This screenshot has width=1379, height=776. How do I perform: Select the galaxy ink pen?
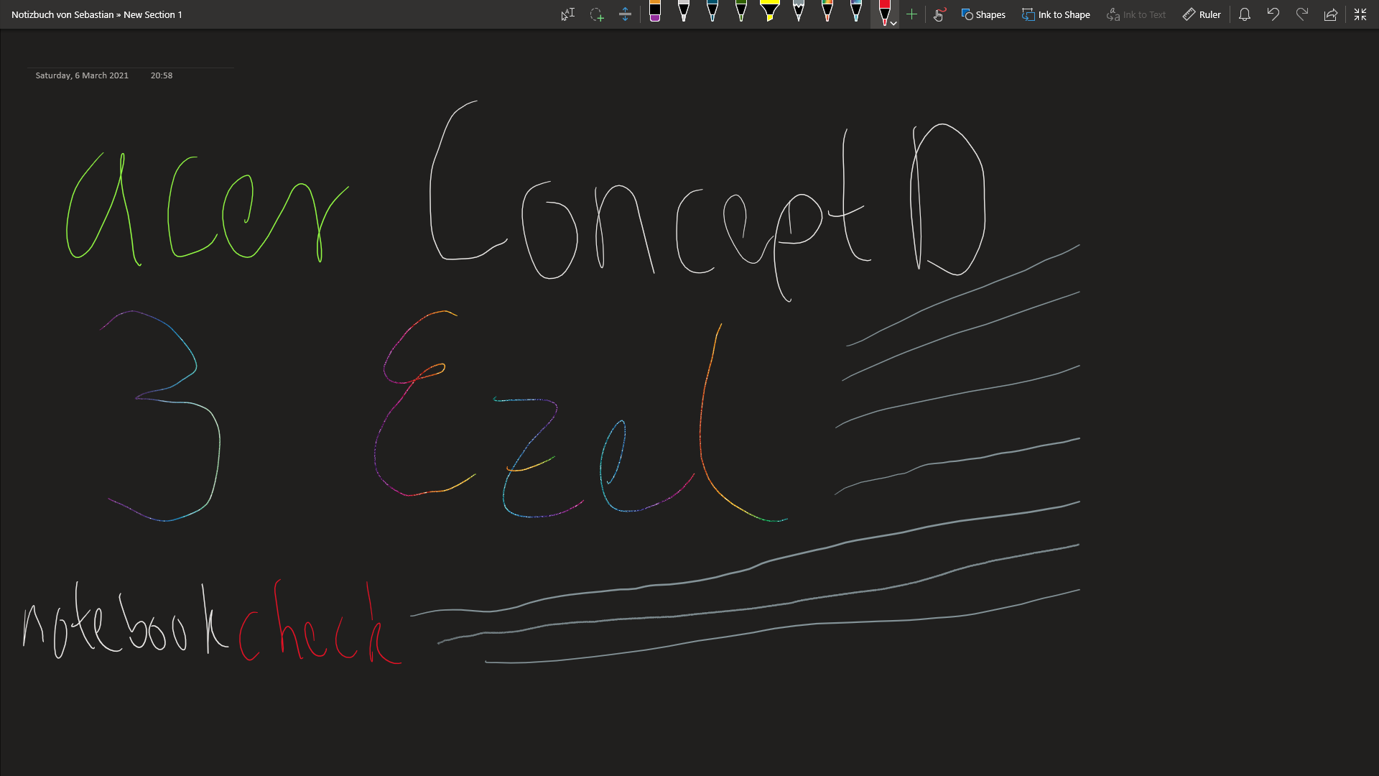click(x=856, y=12)
